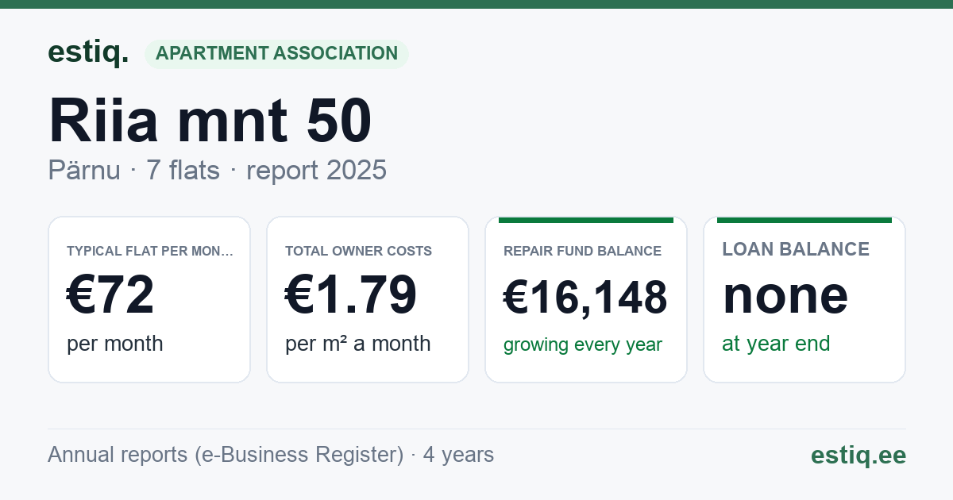Open the Total owner costs card

coord(368,299)
